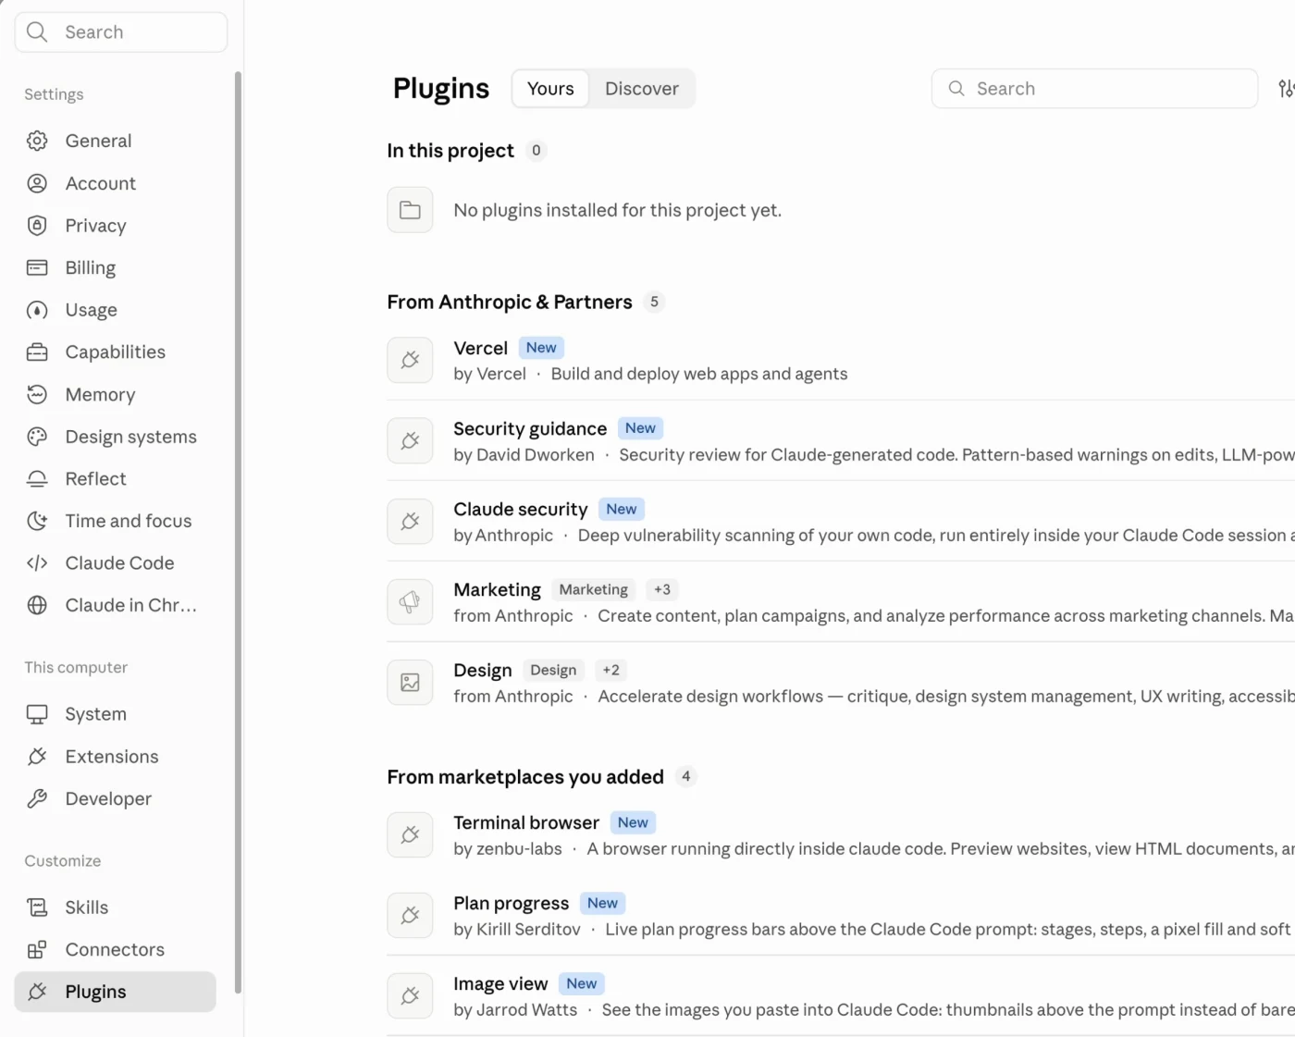Focus the sidebar Search field
The width and height of the screenshot is (1295, 1037).
pyautogui.click(x=121, y=32)
